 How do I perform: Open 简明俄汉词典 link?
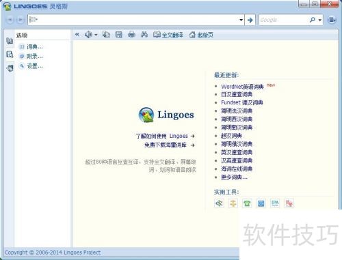pos(237,144)
